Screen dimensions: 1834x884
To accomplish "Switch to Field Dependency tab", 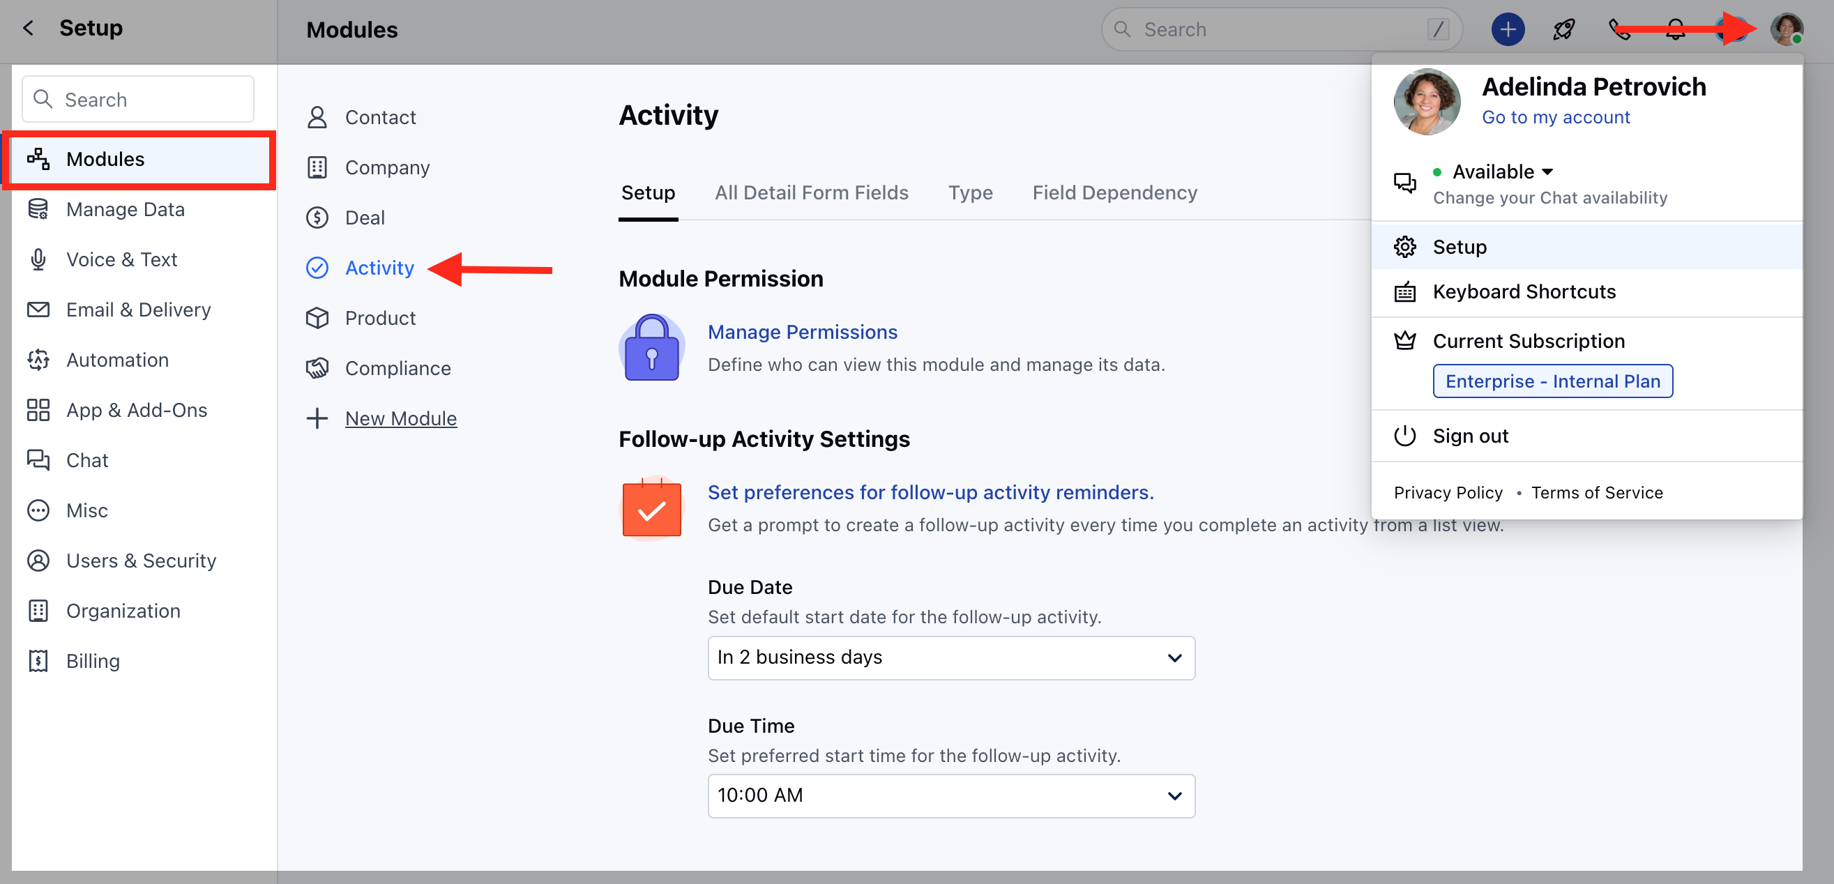I will tap(1114, 193).
